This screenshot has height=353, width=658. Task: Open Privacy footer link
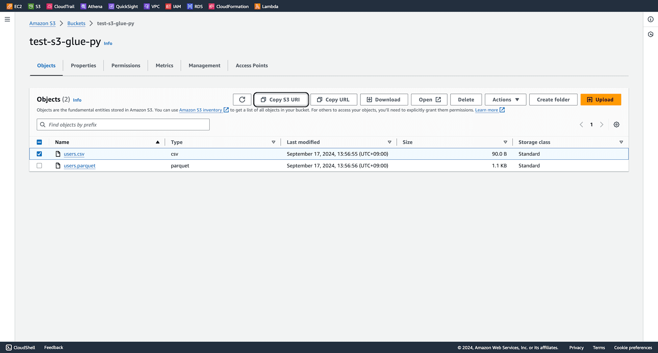pyautogui.click(x=576, y=347)
